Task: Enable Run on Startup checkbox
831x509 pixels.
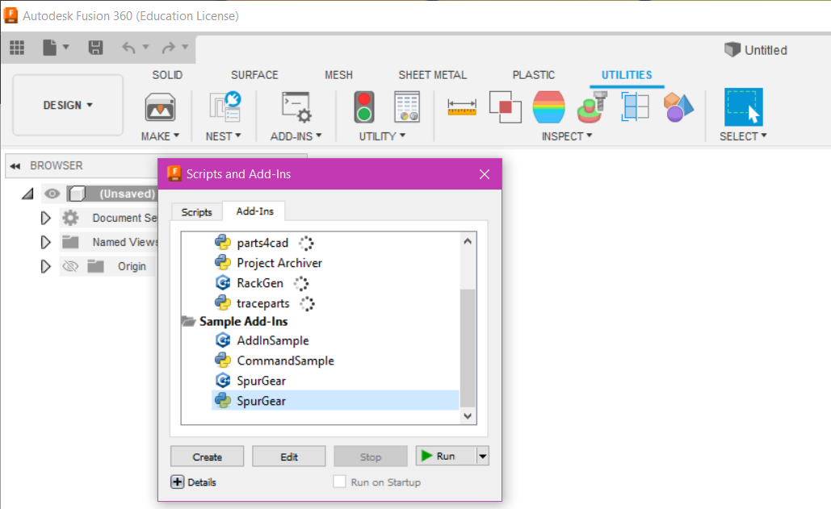Action: click(x=340, y=482)
